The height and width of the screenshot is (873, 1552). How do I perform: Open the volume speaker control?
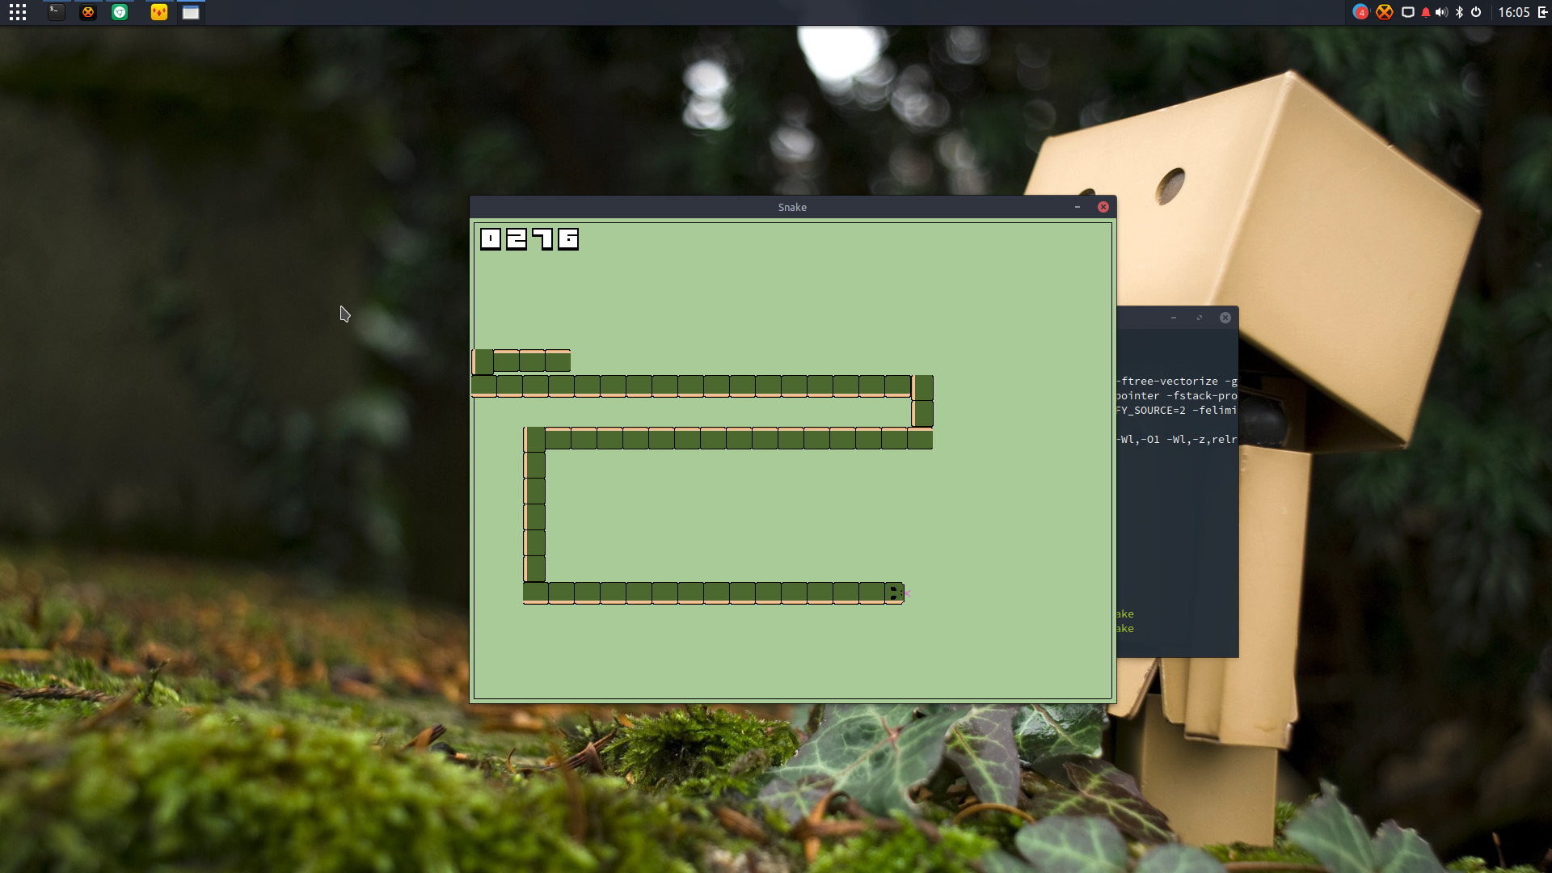[x=1441, y=12]
